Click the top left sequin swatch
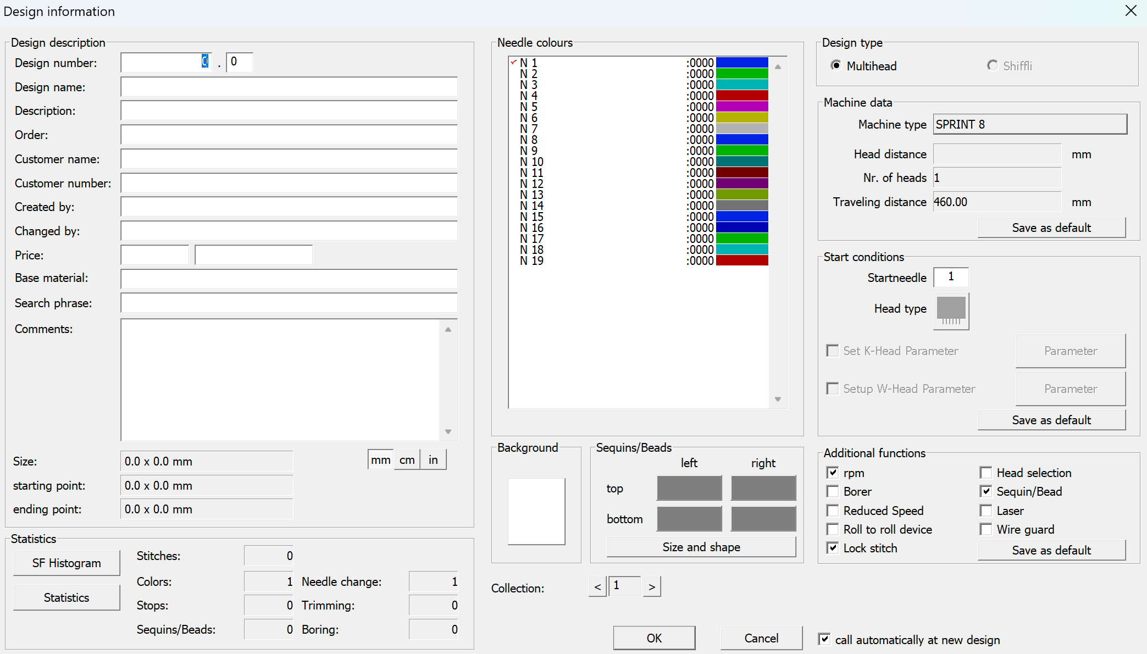This screenshot has height=654, width=1147. click(x=689, y=488)
